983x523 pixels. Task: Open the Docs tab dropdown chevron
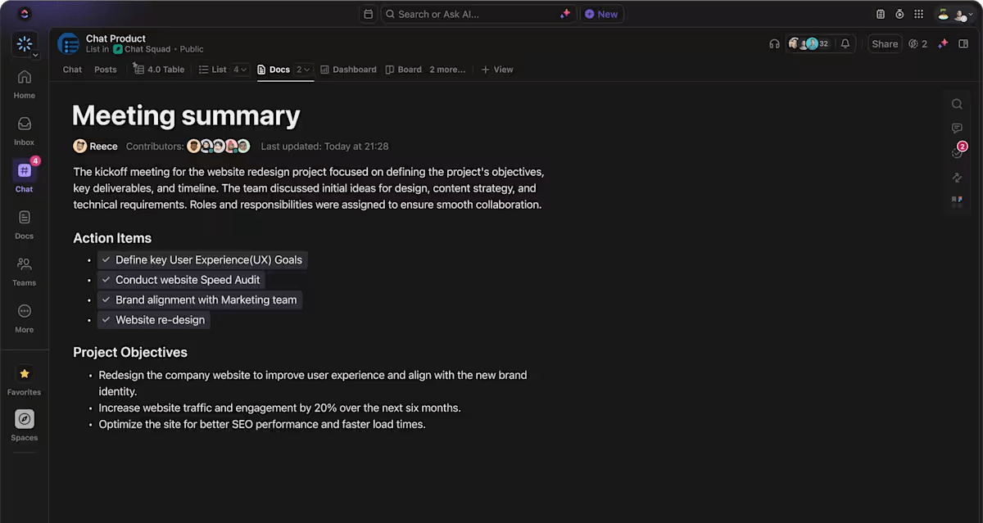305,70
